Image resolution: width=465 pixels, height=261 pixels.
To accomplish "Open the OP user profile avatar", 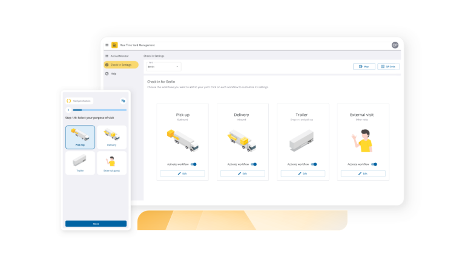I will coord(395,45).
